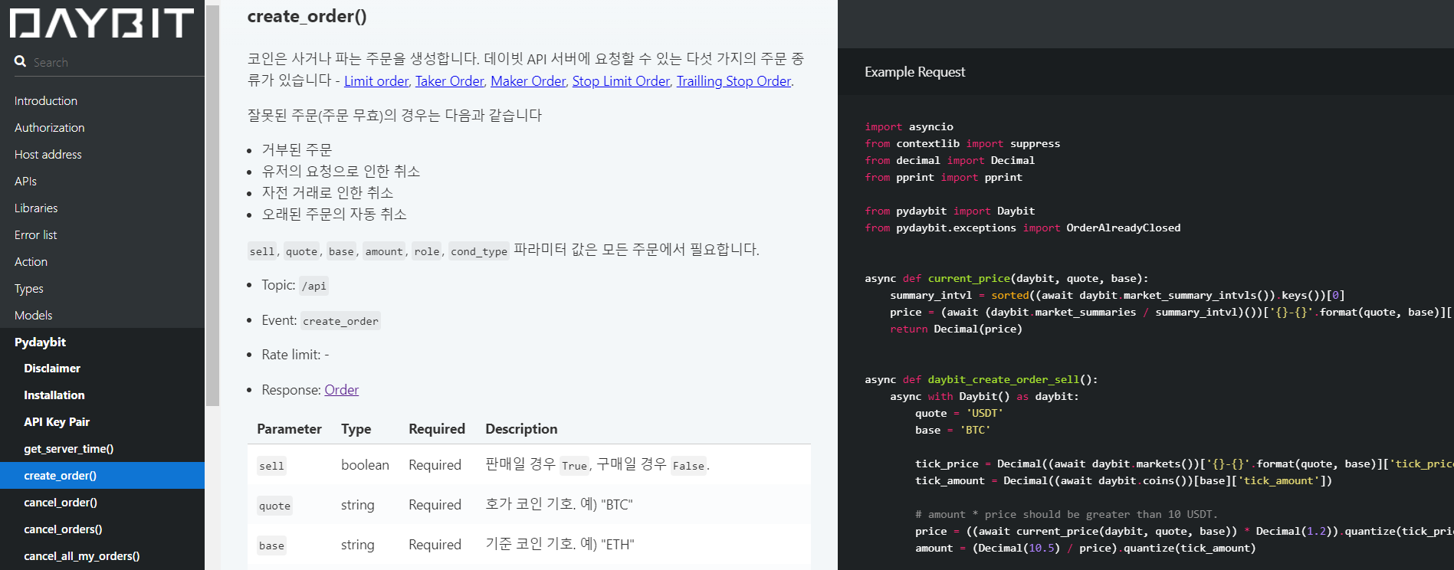Click 'from pydaybit import Daybit' line
The height and width of the screenshot is (570, 1454).
click(x=950, y=211)
